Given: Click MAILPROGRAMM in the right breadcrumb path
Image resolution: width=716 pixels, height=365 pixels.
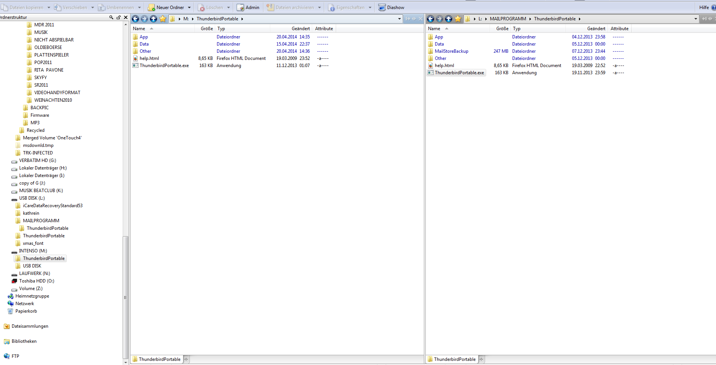Looking at the screenshot, I should 508,19.
